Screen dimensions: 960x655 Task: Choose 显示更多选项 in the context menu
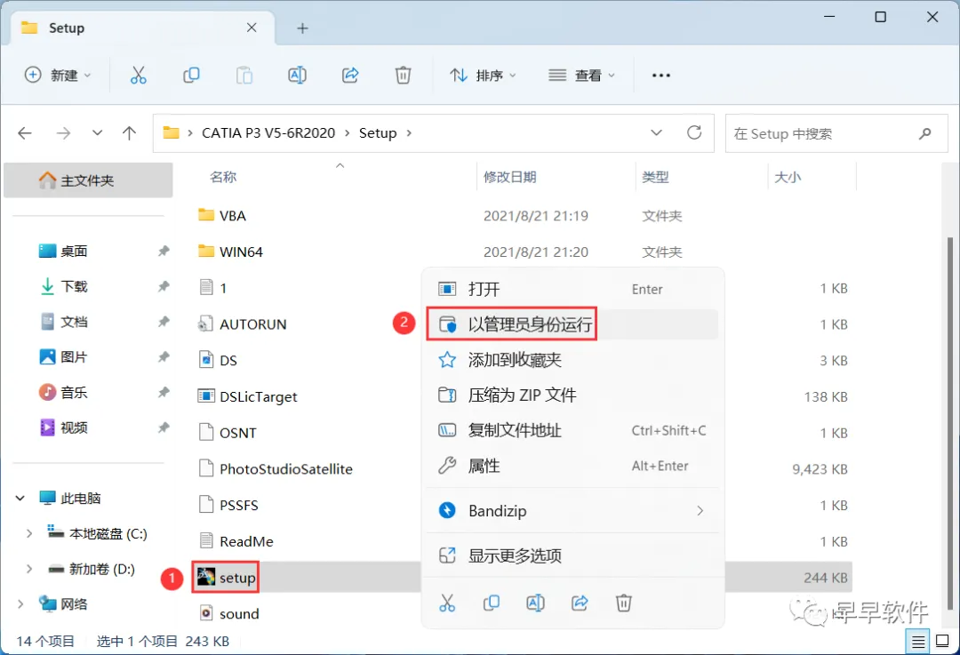click(572, 555)
